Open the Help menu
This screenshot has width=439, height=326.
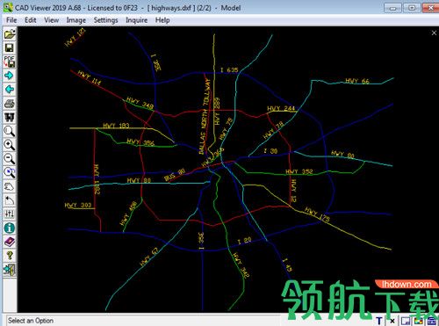(162, 20)
